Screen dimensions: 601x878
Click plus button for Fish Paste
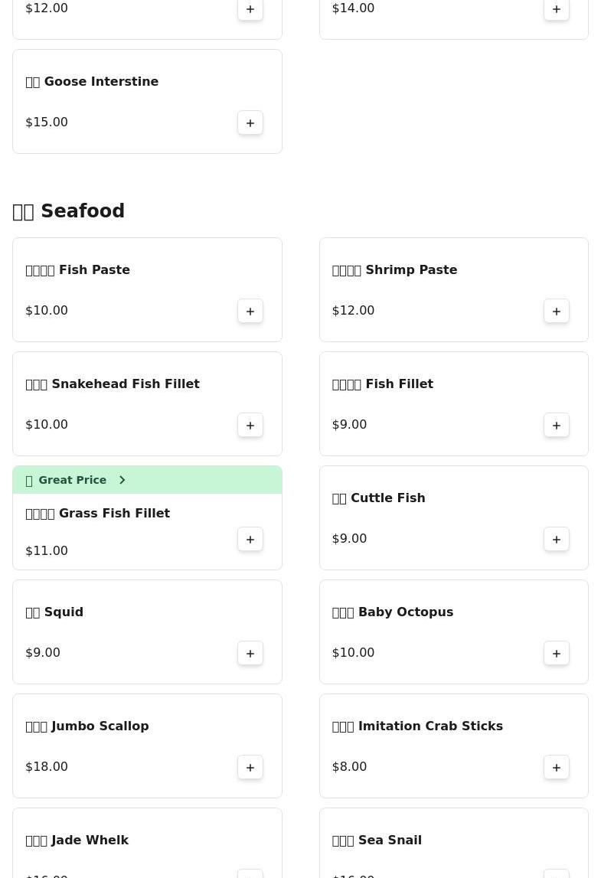pos(250,311)
